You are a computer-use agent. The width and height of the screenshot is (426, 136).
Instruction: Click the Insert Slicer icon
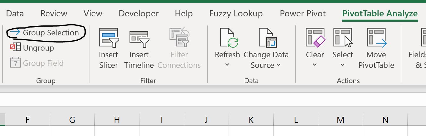tap(109, 38)
